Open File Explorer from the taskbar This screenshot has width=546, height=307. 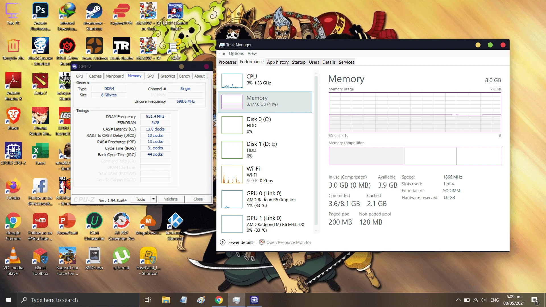[x=166, y=300]
